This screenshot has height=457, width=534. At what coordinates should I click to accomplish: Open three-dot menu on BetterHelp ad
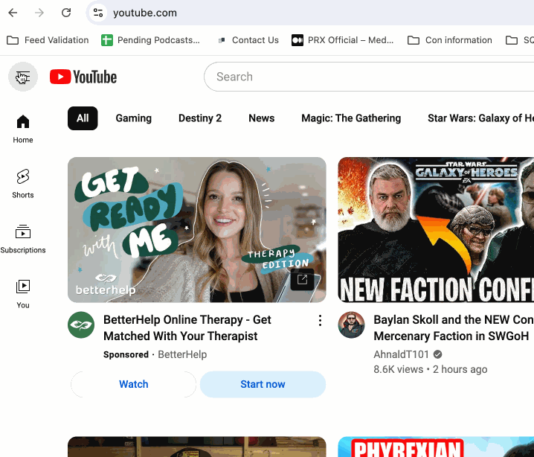point(320,320)
